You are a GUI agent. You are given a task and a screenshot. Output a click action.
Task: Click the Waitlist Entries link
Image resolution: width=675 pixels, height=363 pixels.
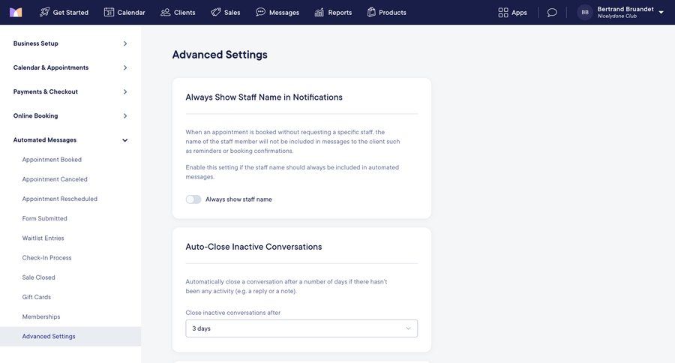coord(43,238)
